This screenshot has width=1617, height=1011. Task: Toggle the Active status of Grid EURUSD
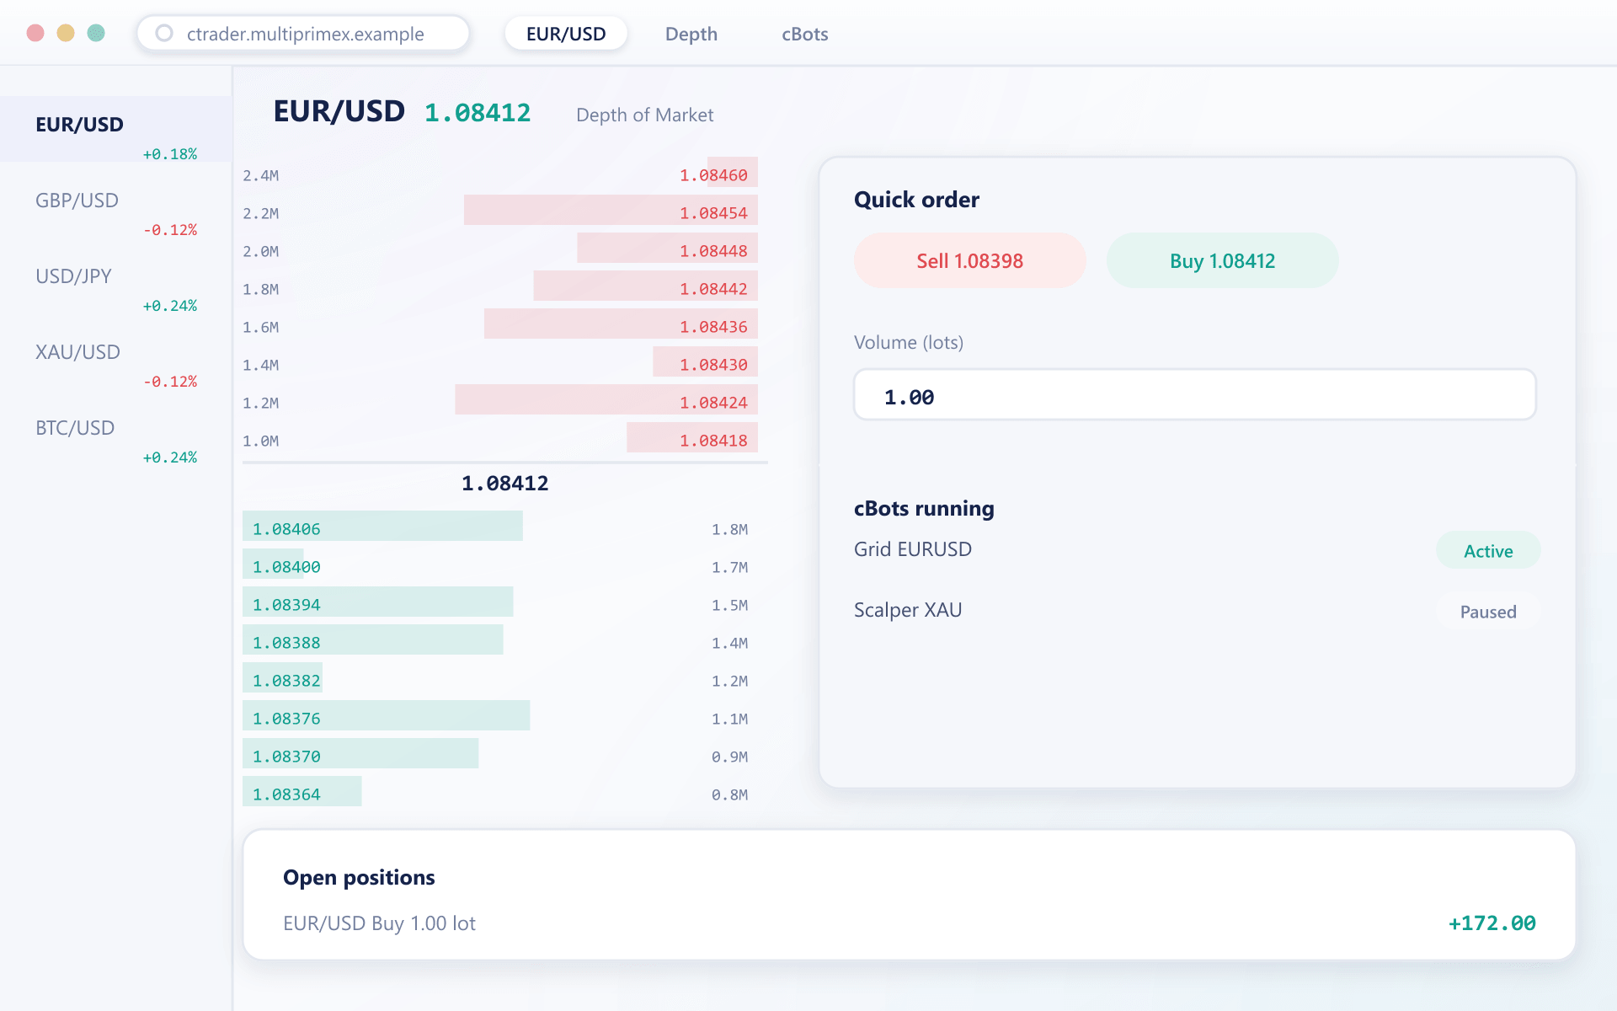tap(1488, 550)
